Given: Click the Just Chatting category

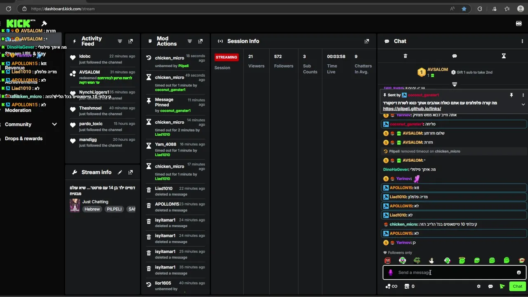Looking at the screenshot, I should (x=95, y=202).
